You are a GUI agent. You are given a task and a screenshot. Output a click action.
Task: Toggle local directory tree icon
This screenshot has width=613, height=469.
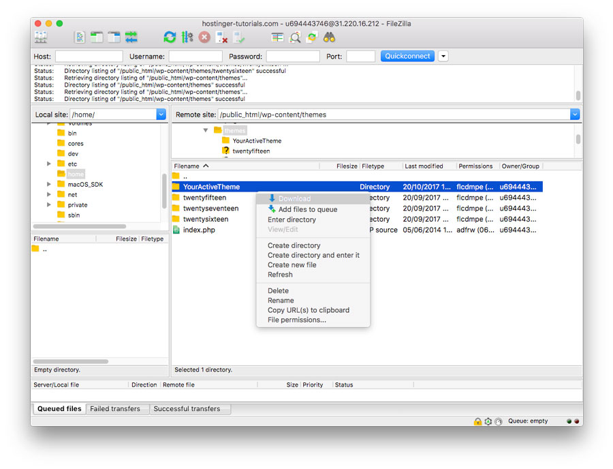click(97, 37)
